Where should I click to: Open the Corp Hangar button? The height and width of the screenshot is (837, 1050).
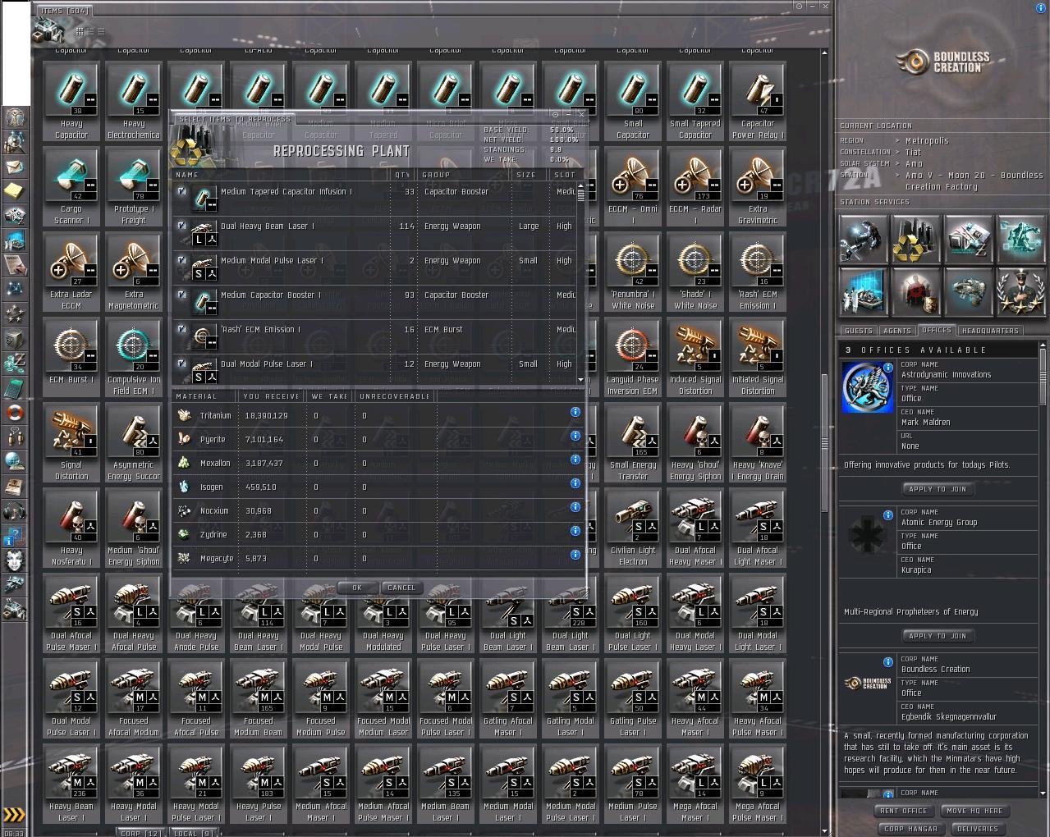[911, 829]
